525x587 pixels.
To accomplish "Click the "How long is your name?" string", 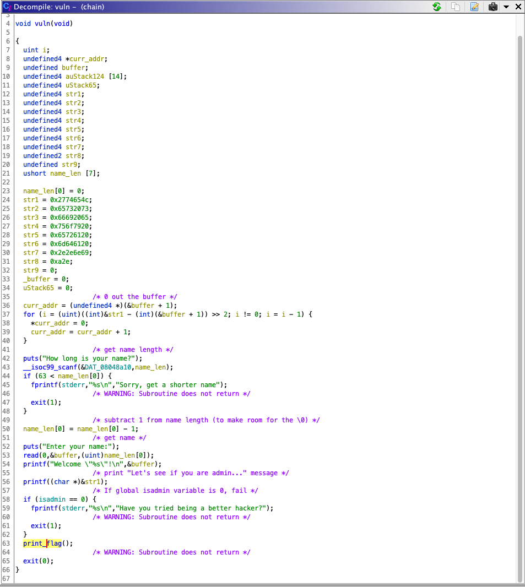I will [x=90, y=358].
